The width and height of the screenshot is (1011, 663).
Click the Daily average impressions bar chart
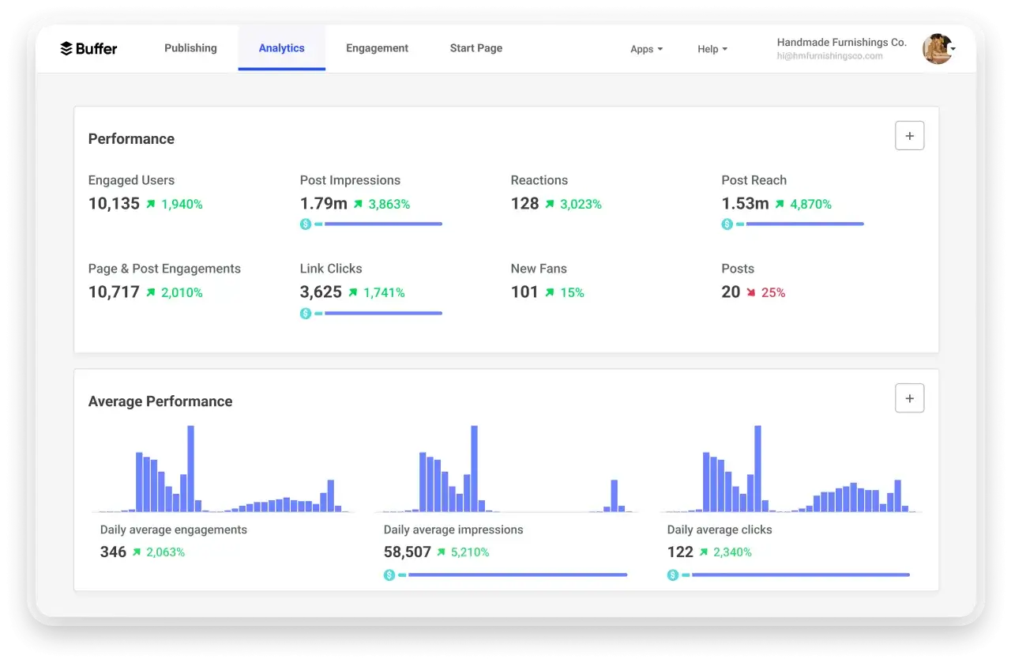(x=505, y=469)
